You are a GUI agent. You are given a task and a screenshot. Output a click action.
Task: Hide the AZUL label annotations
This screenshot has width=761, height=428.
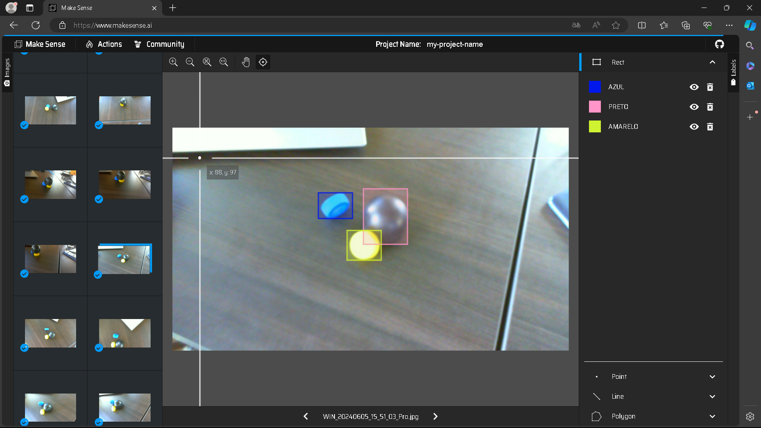(694, 87)
